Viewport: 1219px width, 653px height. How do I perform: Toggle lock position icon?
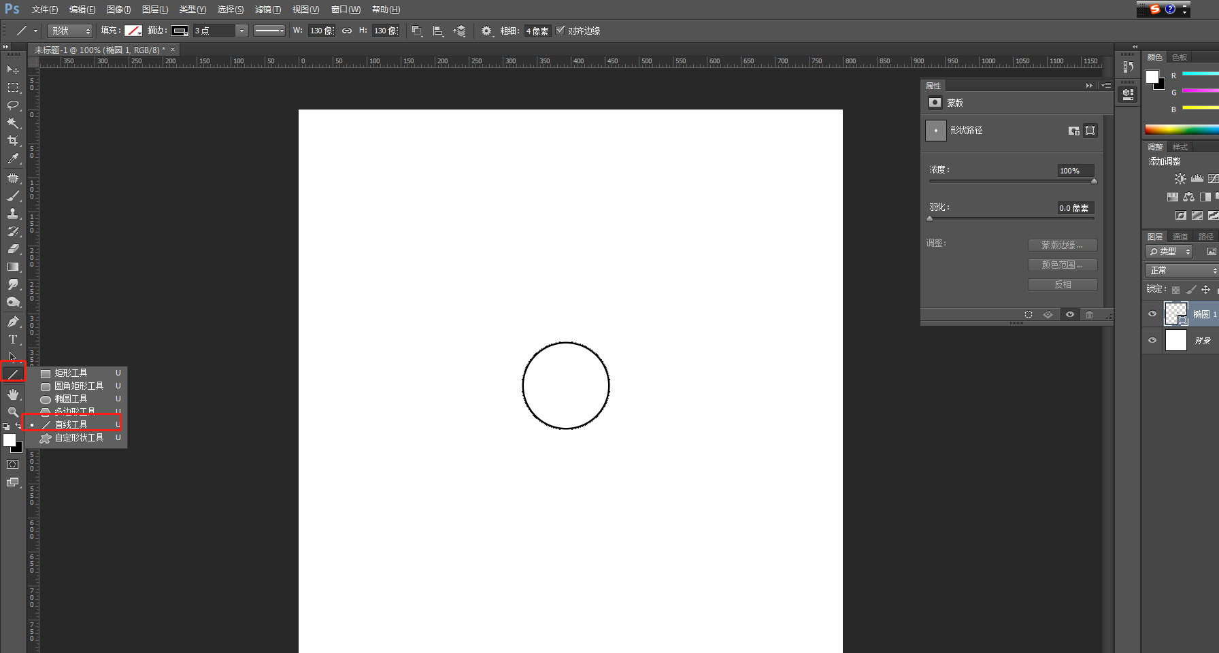click(1205, 290)
